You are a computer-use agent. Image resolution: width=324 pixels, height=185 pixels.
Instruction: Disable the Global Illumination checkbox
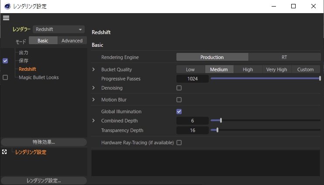point(179,112)
